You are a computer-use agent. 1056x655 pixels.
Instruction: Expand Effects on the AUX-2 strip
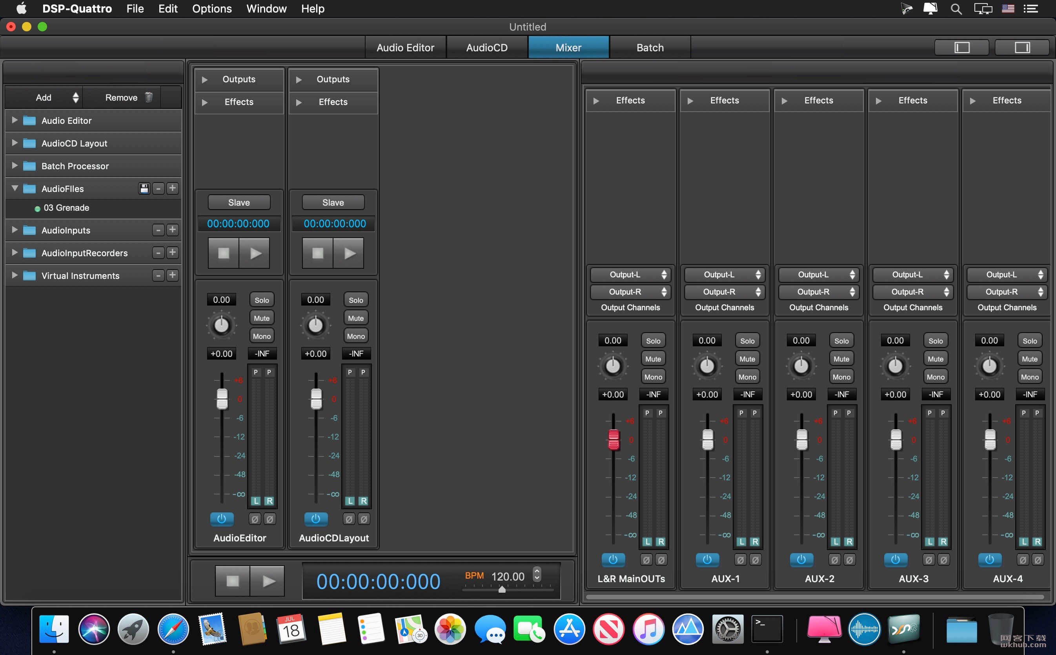coord(784,101)
